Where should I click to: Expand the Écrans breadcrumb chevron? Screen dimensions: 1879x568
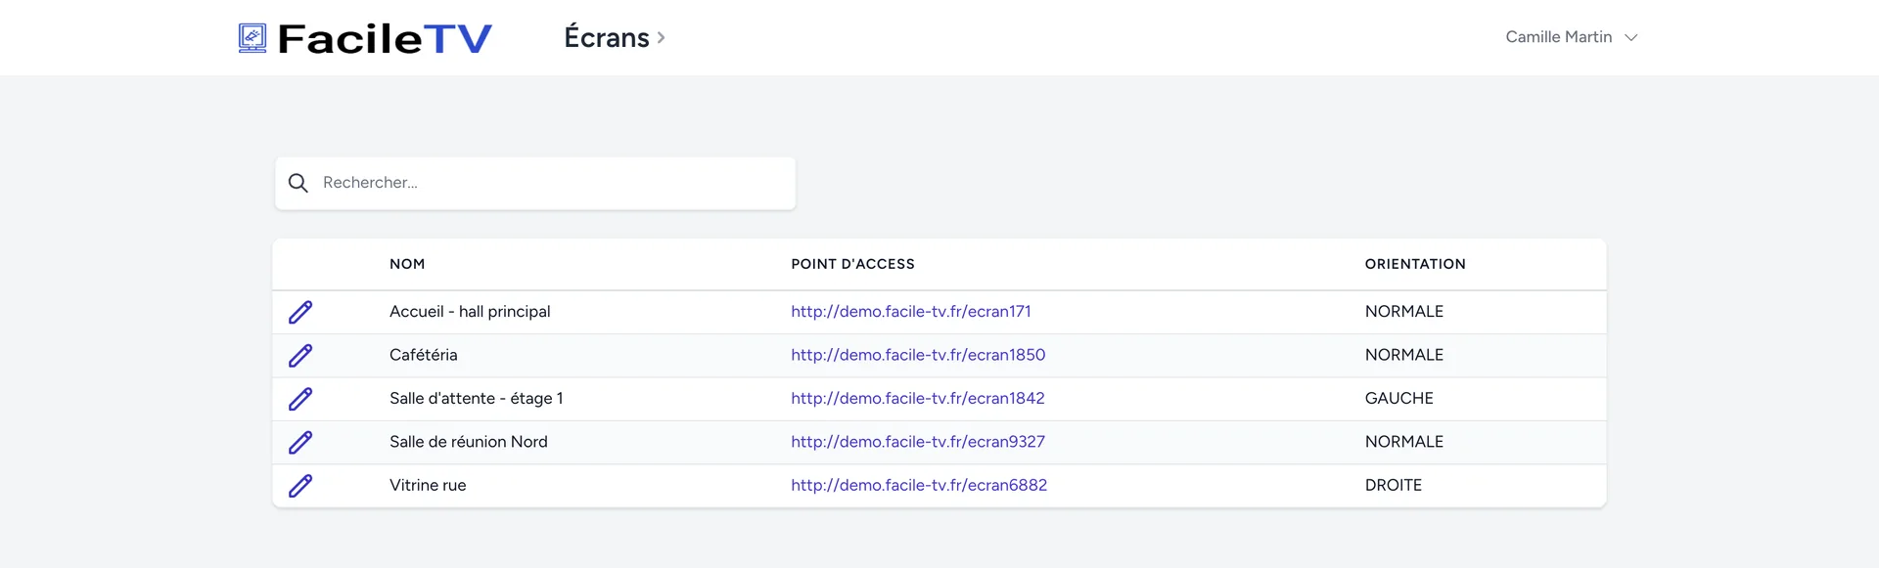[662, 38]
